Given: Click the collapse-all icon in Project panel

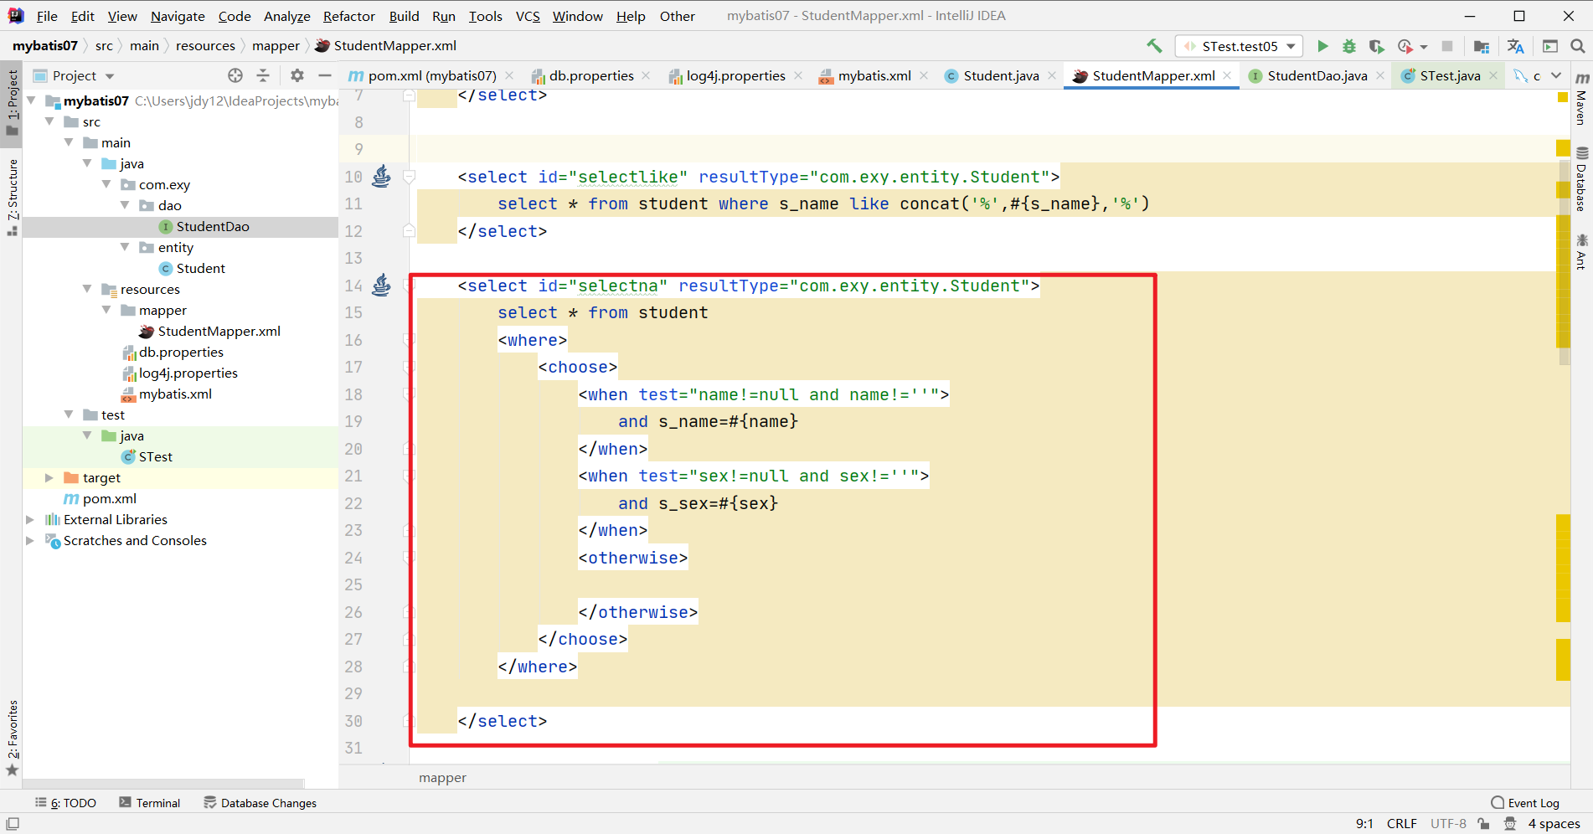Looking at the screenshot, I should click(x=263, y=75).
